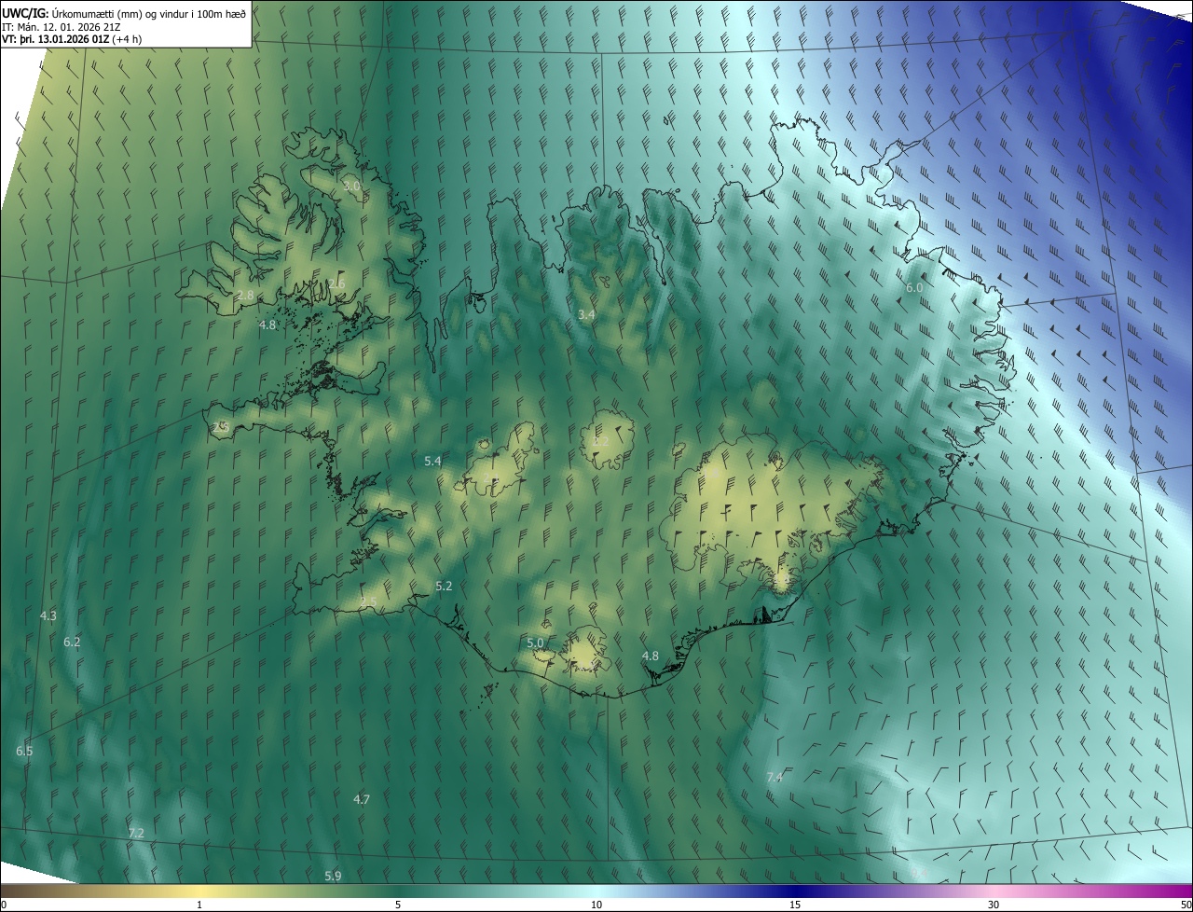This screenshot has width=1193, height=912.
Task: Click the 6.2 value label over the ocean
Action: 72,642
